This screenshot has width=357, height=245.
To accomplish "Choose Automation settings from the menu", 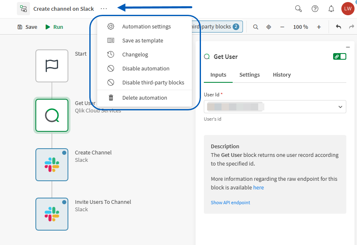I will (x=146, y=27).
